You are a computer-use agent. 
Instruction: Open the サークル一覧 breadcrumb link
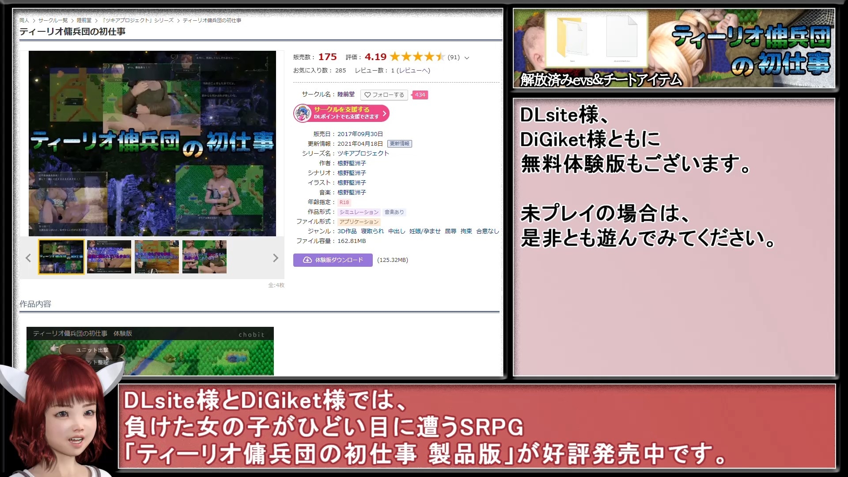[x=53, y=20]
